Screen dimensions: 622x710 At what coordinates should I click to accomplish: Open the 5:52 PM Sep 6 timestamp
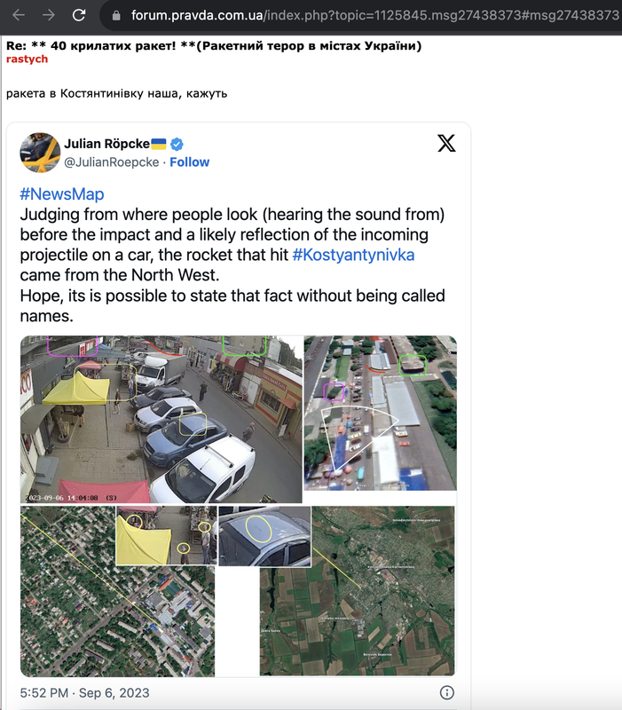84,693
